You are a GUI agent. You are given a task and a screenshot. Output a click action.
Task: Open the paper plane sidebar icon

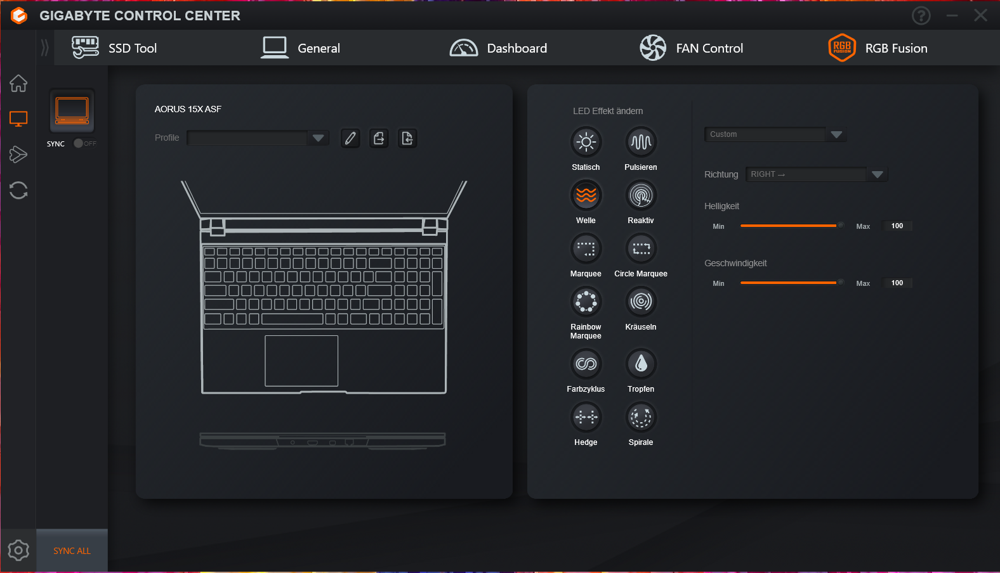tap(18, 154)
